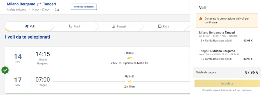Click the seat icon beside Posti
This screenshot has width=263, height=95.
tap(70, 27)
